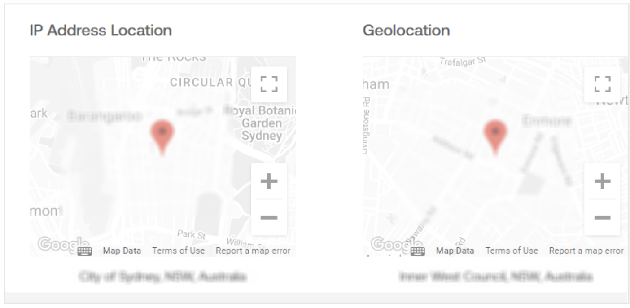Report a map error on IP Address map
This screenshot has height=308, width=630.
tap(253, 251)
